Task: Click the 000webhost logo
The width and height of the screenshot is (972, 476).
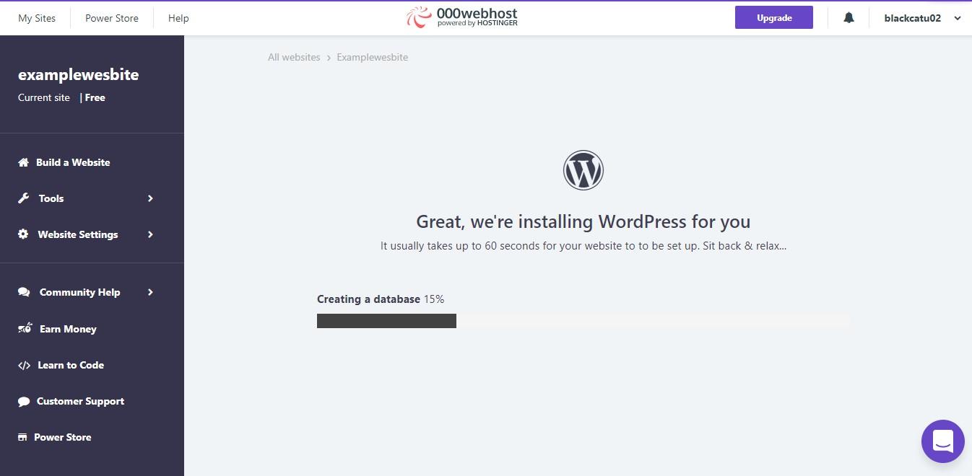Action: tap(462, 17)
